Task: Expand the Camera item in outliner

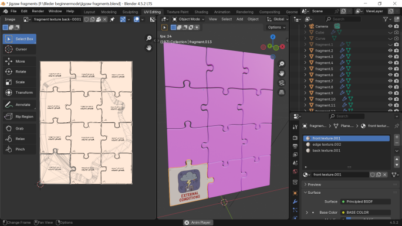Action: (x=305, y=26)
